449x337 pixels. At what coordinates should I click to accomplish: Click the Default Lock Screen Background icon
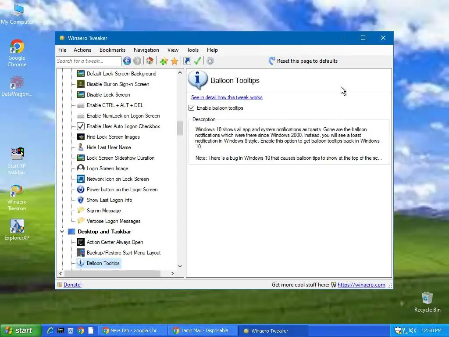click(81, 74)
